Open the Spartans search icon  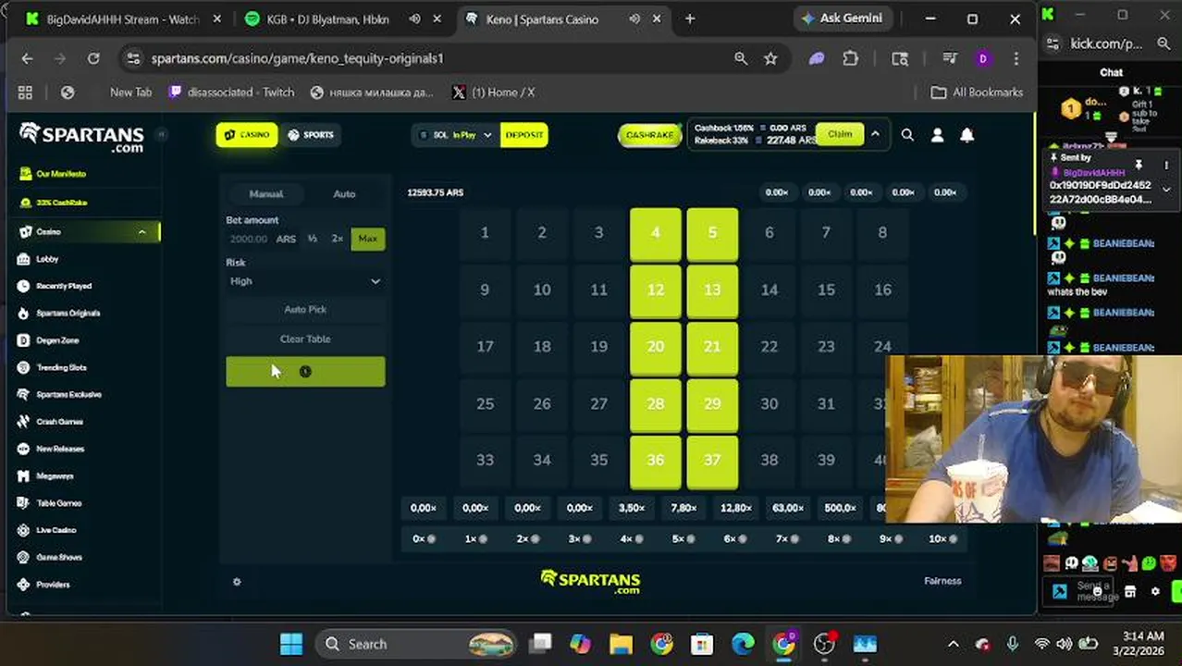coord(907,135)
